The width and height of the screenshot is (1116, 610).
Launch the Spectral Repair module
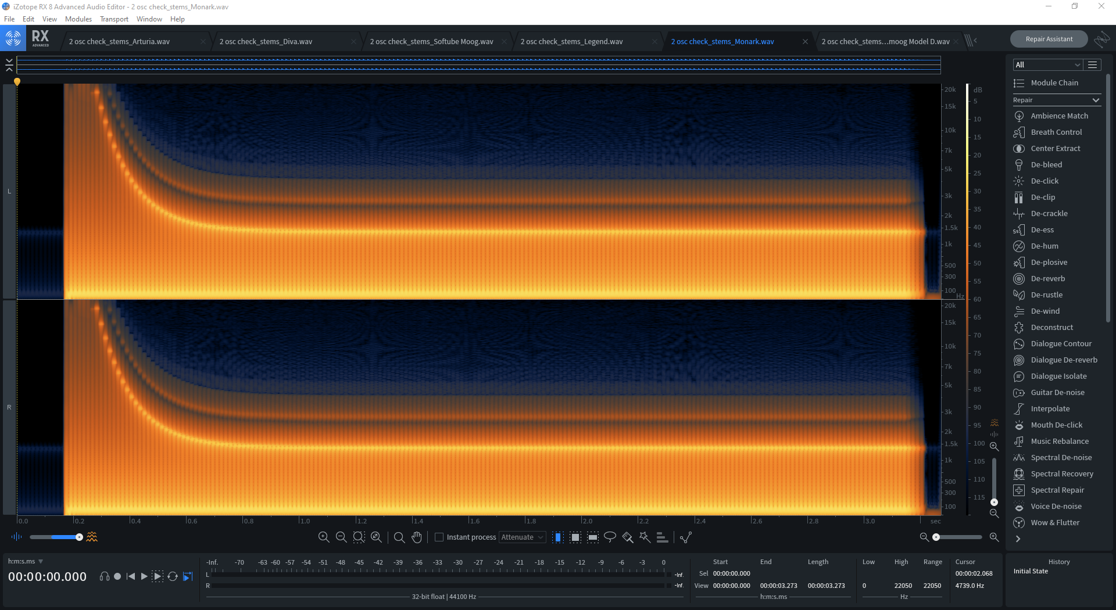point(1049,490)
